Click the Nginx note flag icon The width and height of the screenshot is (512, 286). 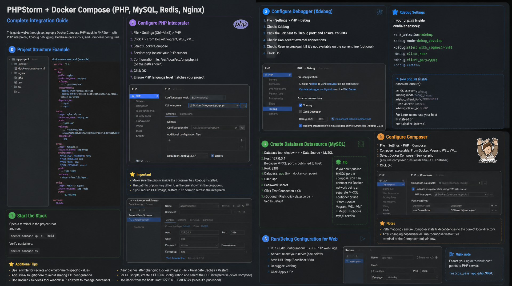[451, 254]
